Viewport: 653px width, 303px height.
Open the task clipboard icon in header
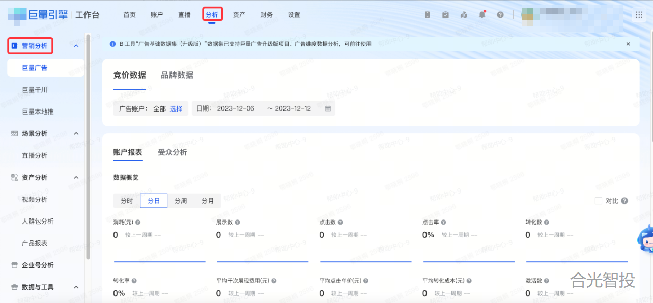(x=445, y=15)
